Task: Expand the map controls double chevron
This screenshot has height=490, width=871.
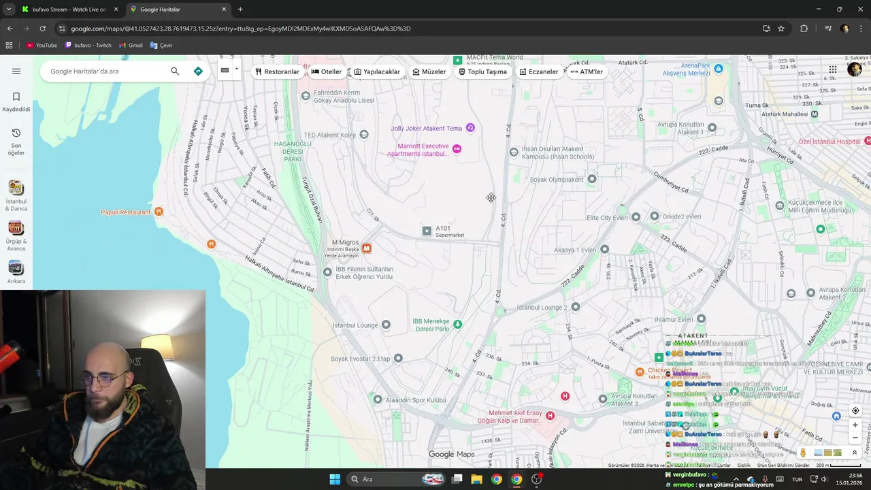Action: [x=855, y=453]
